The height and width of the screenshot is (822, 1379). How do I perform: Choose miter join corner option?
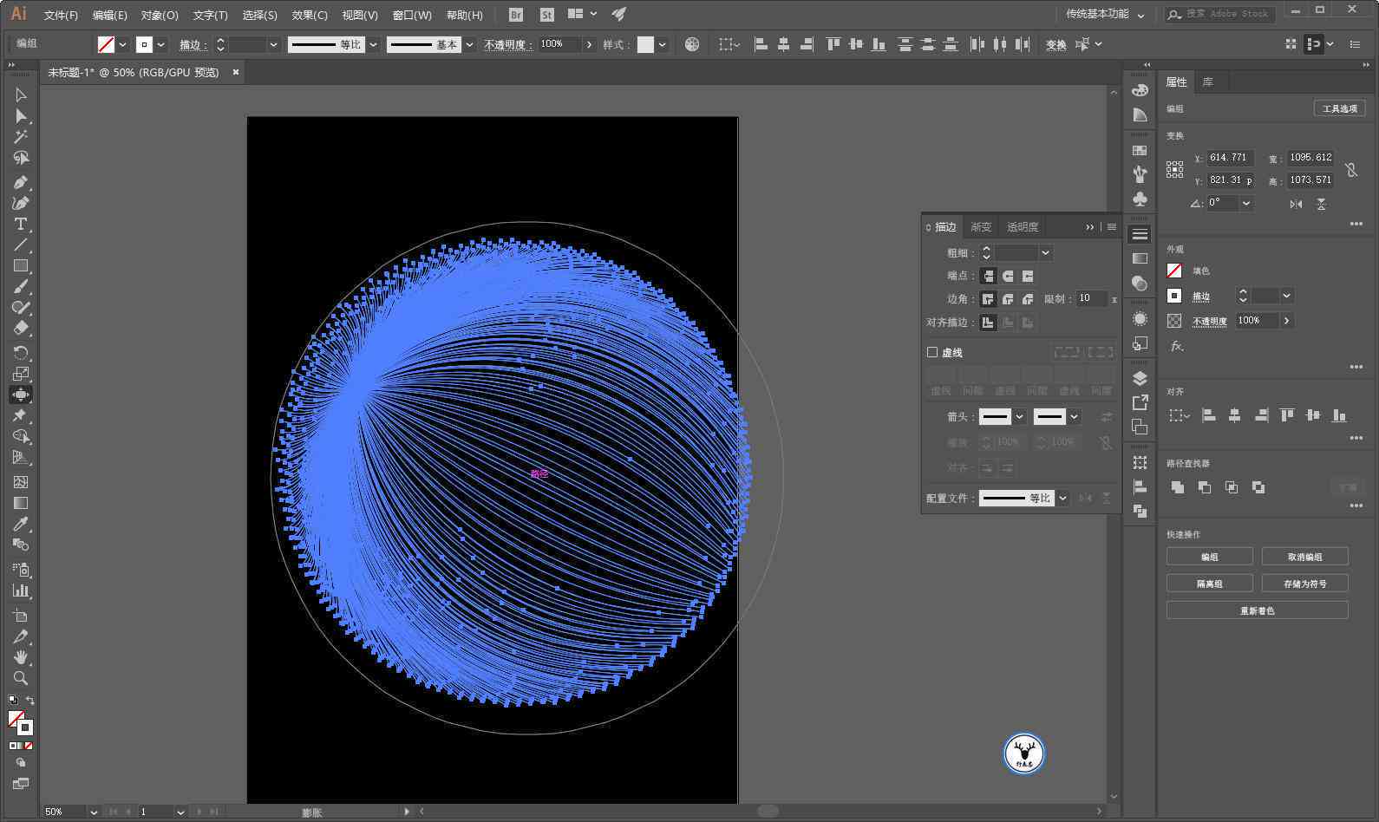click(988, 299)
